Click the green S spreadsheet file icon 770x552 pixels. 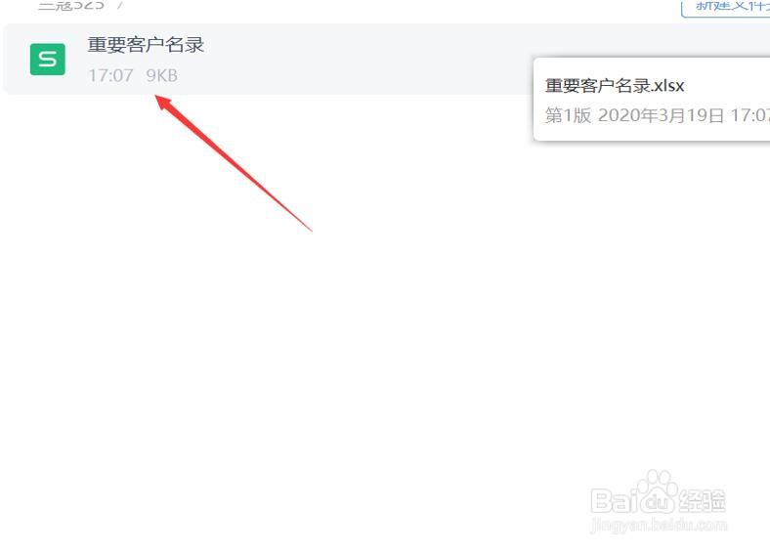(48, 60)
